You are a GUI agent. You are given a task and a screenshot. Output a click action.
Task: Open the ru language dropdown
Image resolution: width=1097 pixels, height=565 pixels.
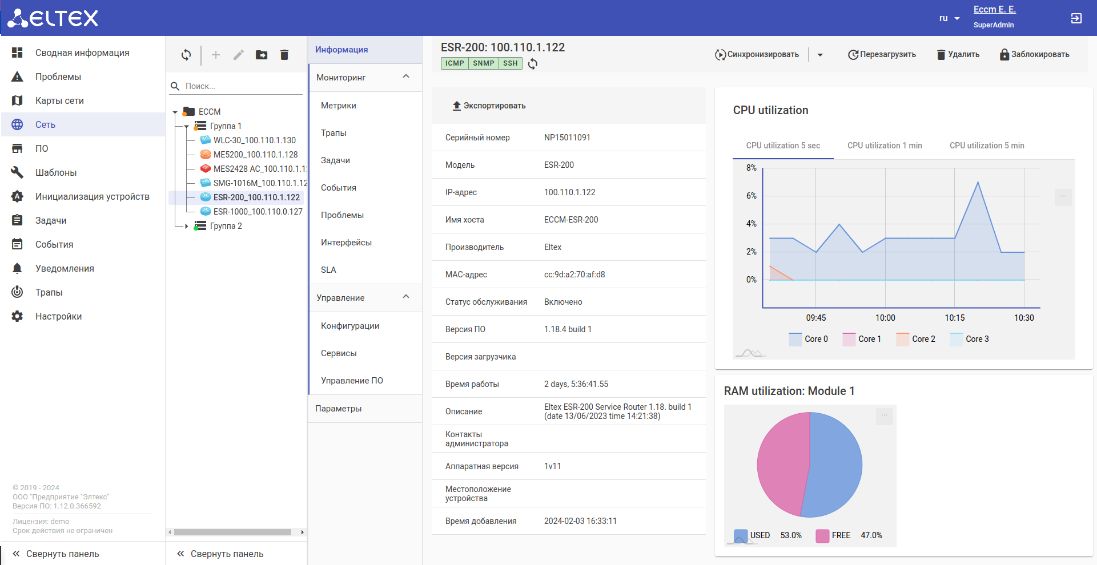point(949,18)
